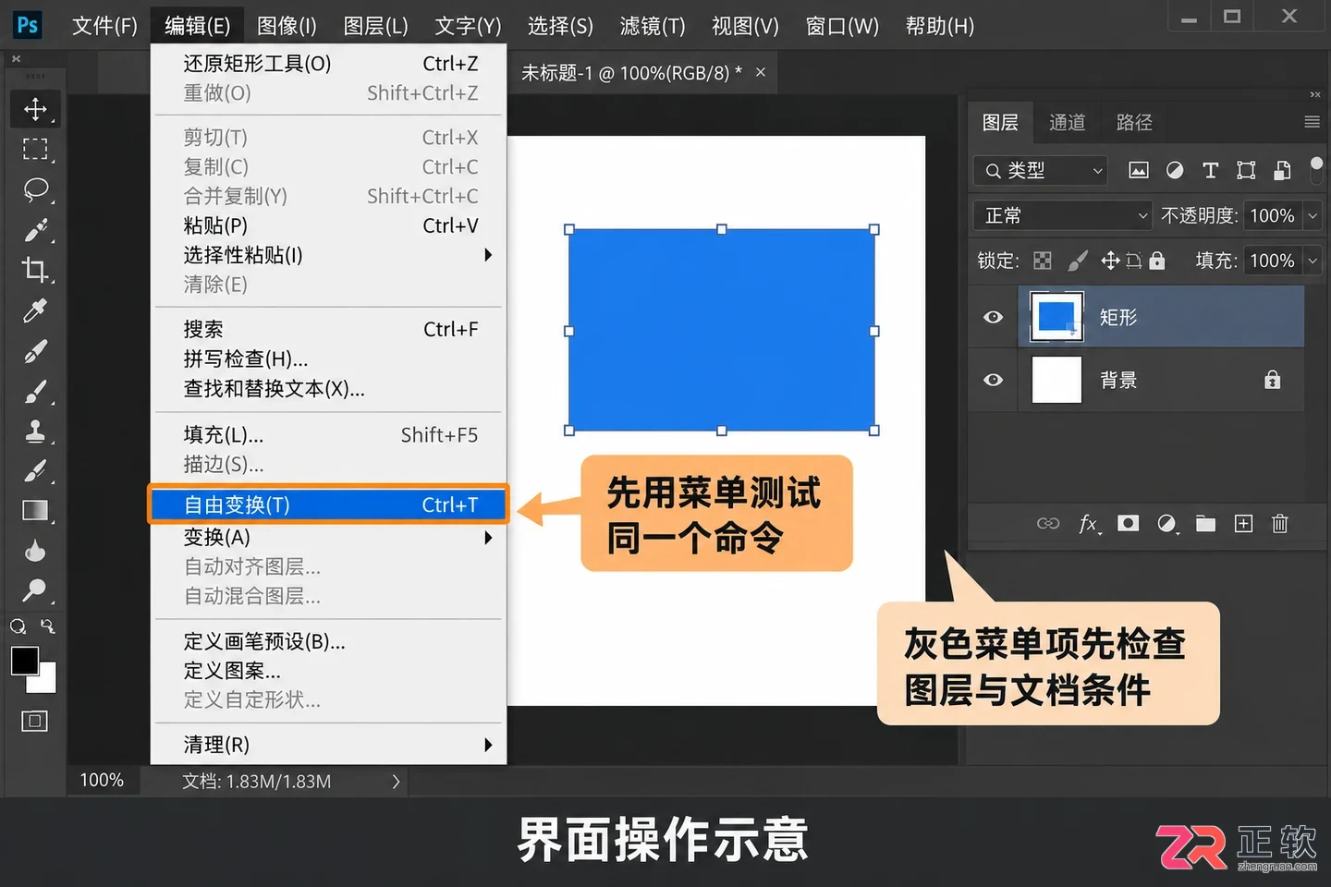Choose 填充(L)... menu entry
The image size is (1331, 887).
pos(328,434)
